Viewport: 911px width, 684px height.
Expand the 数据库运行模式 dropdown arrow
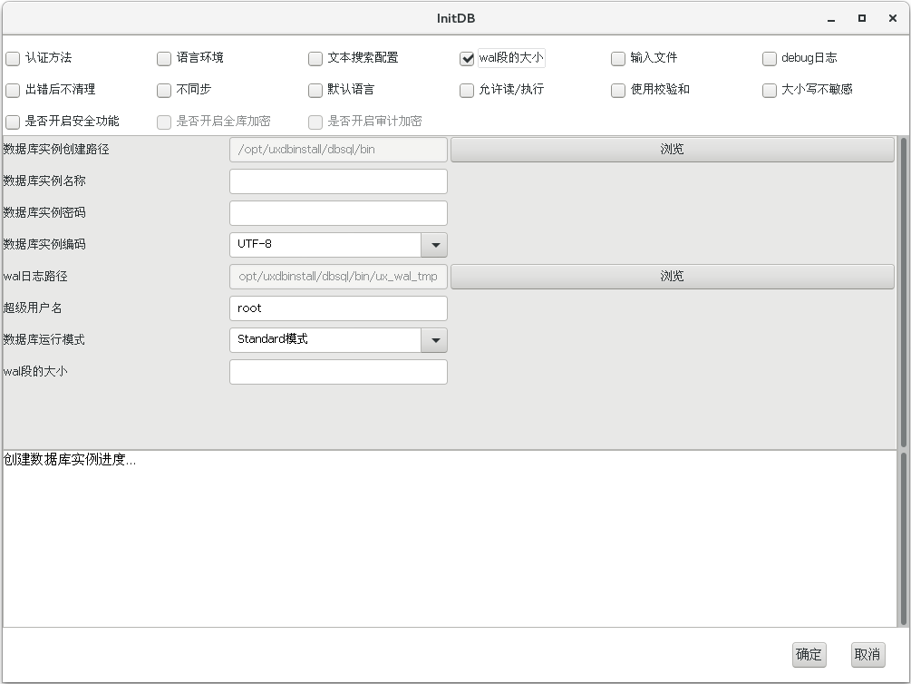[435, 340]
